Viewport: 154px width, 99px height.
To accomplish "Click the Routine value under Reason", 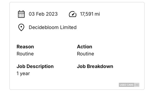I will [25, 54].
